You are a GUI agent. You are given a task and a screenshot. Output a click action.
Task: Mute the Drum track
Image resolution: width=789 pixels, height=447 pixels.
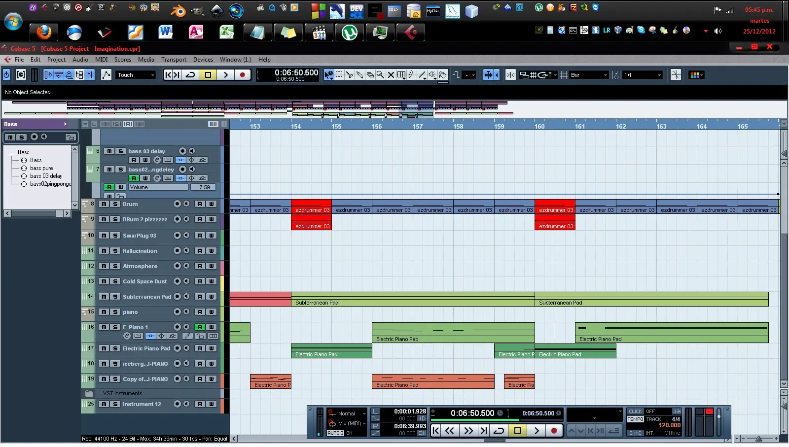[x=104, y=204]
